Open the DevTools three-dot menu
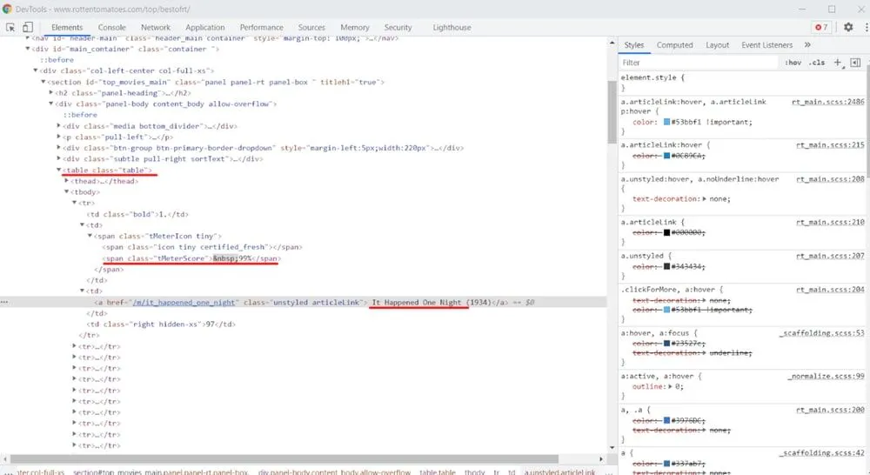 (867, 27)
